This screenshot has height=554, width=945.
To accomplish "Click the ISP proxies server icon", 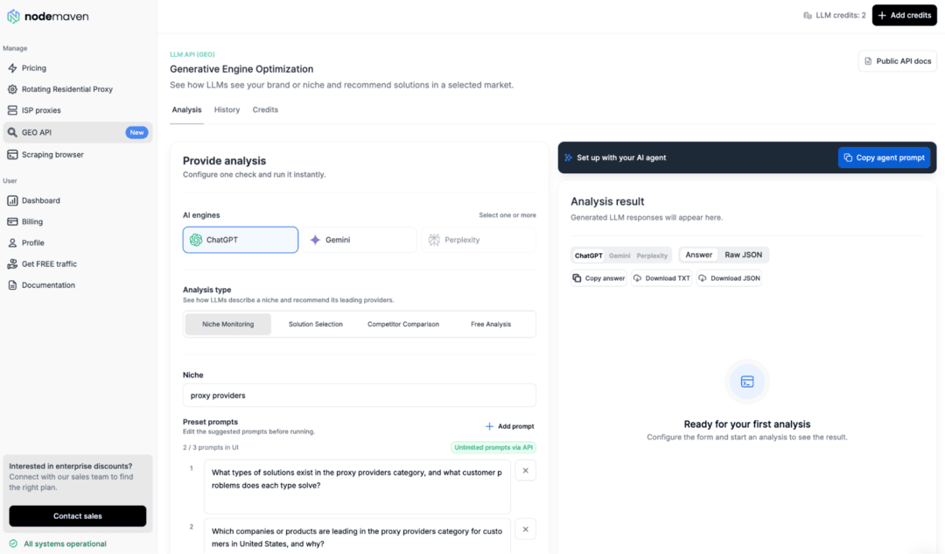I will (12, 110).
